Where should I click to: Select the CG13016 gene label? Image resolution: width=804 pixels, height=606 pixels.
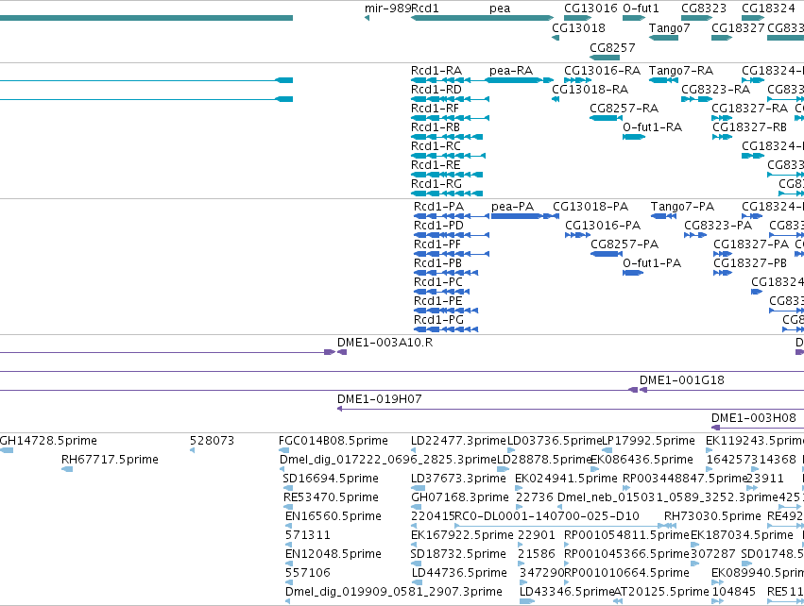click(590, 8)
